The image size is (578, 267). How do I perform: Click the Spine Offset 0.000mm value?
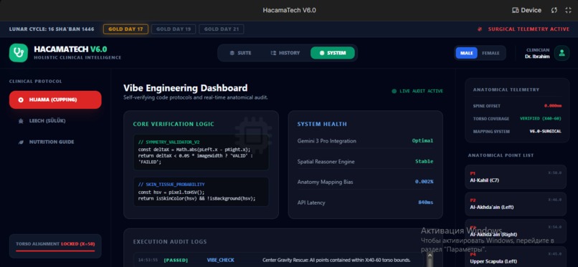point(553,106)
